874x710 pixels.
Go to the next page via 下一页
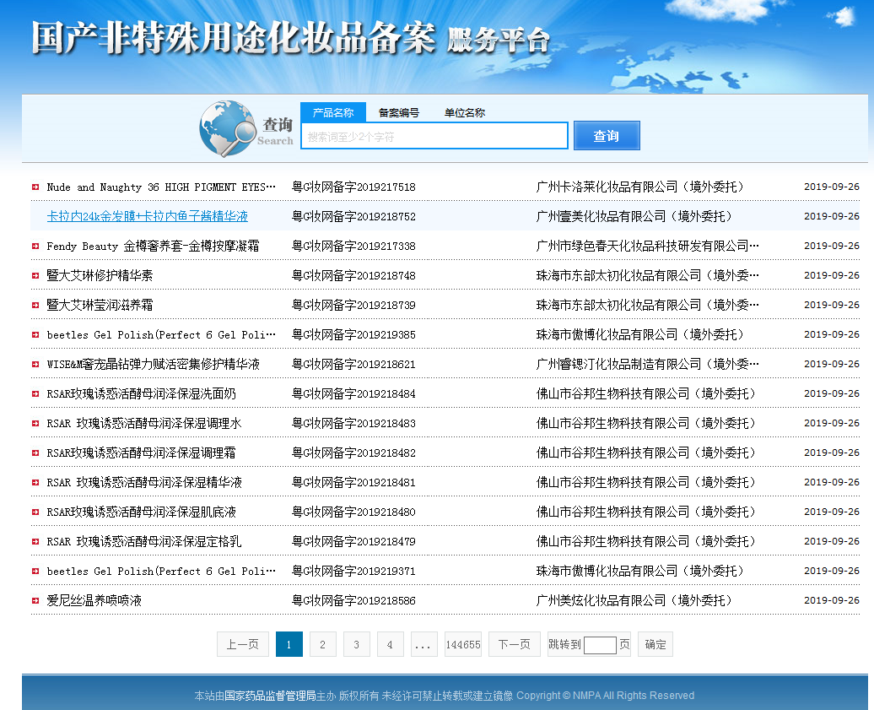[514, 644]
